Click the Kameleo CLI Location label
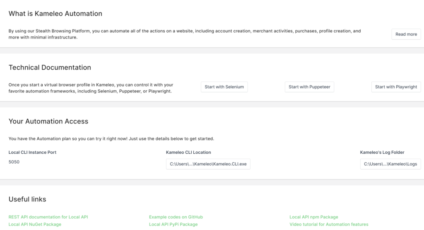The image size is (424, 230). click(188, 153)
